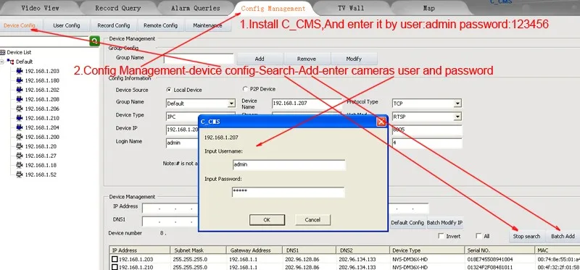
Task: Click the Remove group button
Action: pos(307,59)
